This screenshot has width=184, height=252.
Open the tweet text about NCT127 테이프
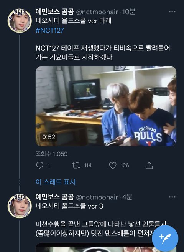tap(103, 53)
